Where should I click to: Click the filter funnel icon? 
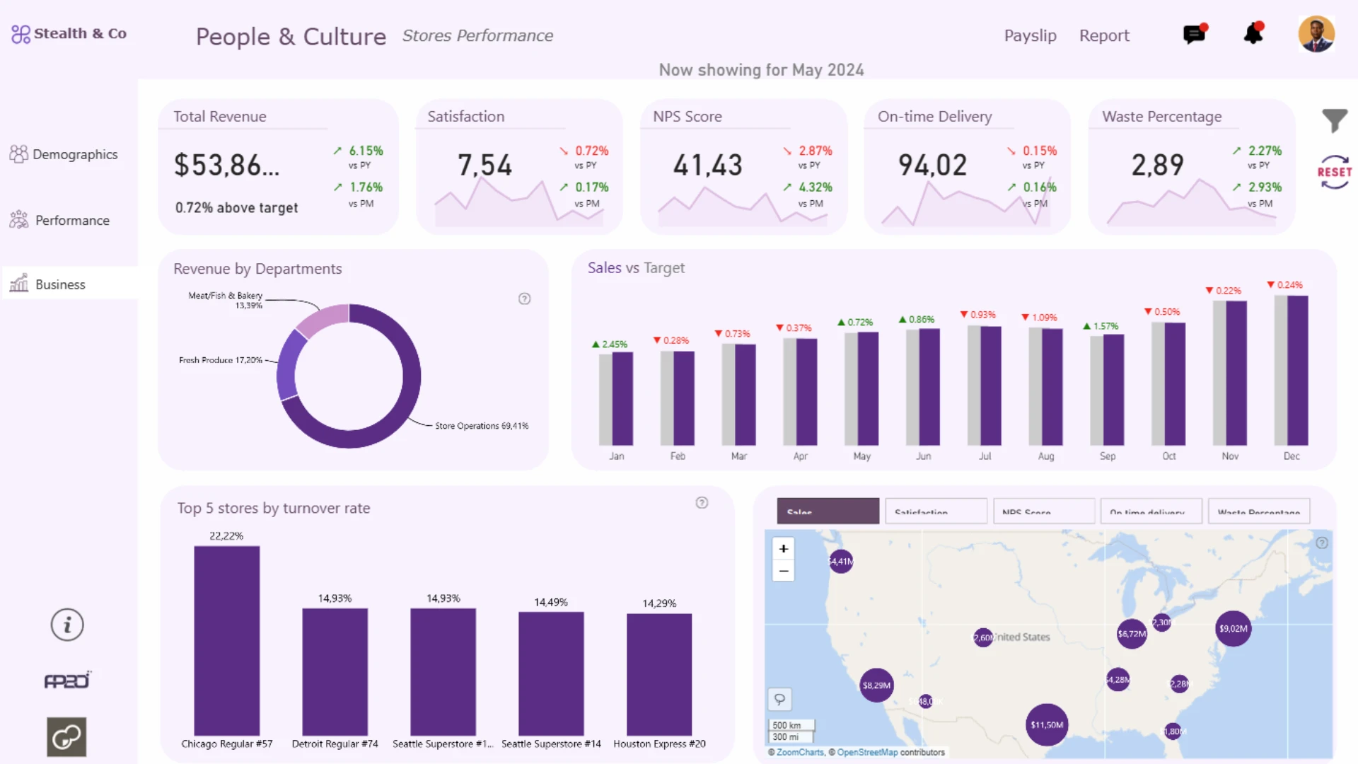[x=1334, y=121]
